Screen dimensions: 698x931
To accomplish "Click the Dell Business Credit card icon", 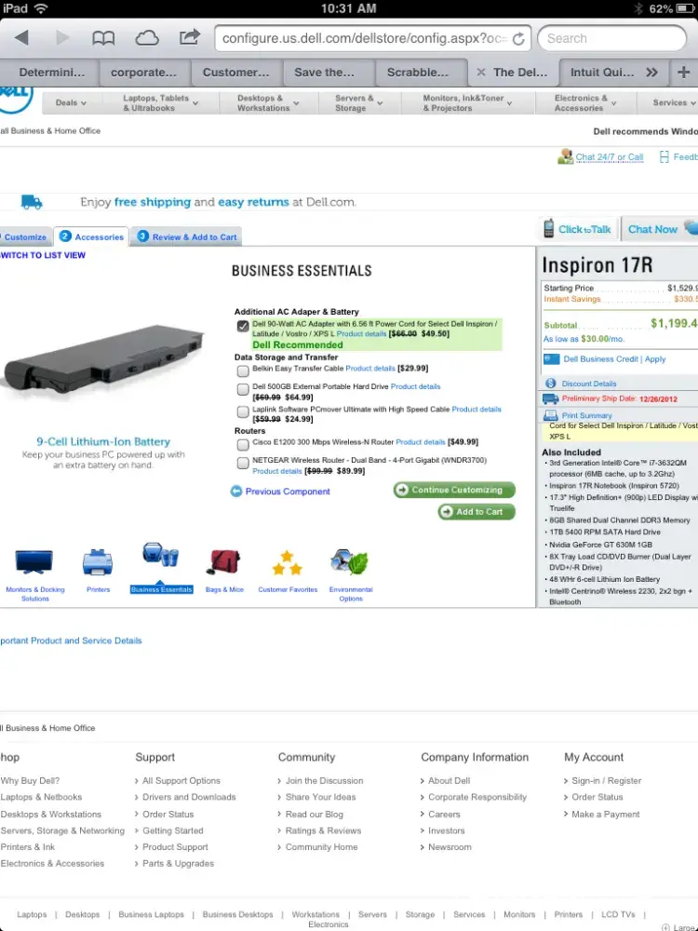I will [x=551, y=359].
